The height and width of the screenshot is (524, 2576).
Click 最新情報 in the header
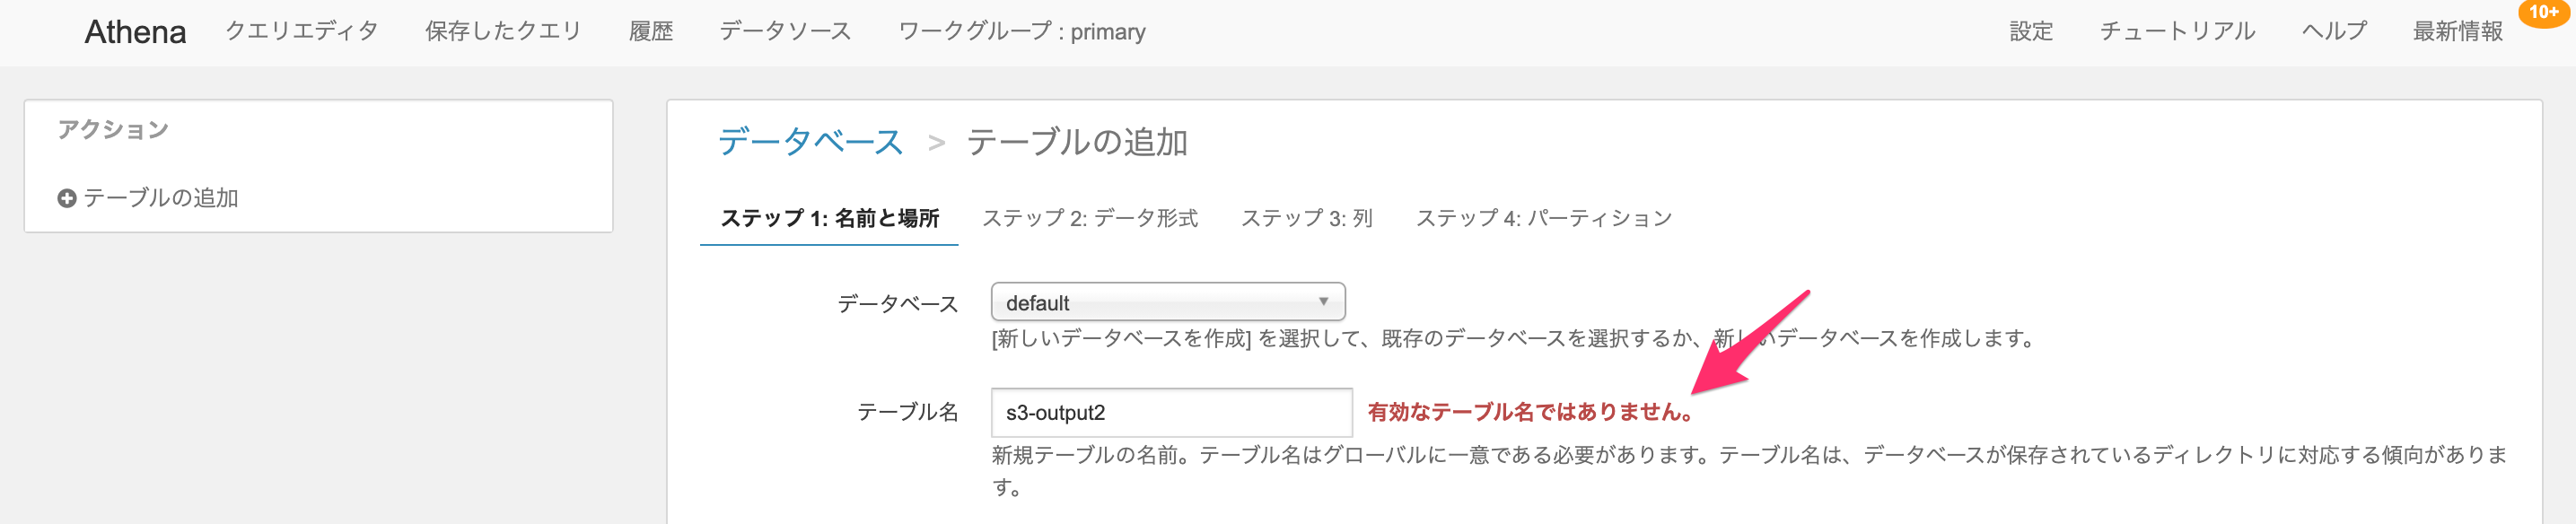pyautogui.click(x=2458, y=31)
